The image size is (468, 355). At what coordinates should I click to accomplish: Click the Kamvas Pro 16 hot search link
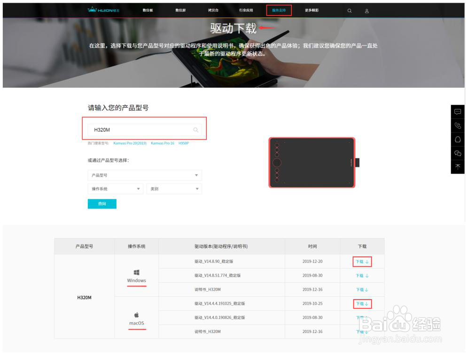click(163, 143)
